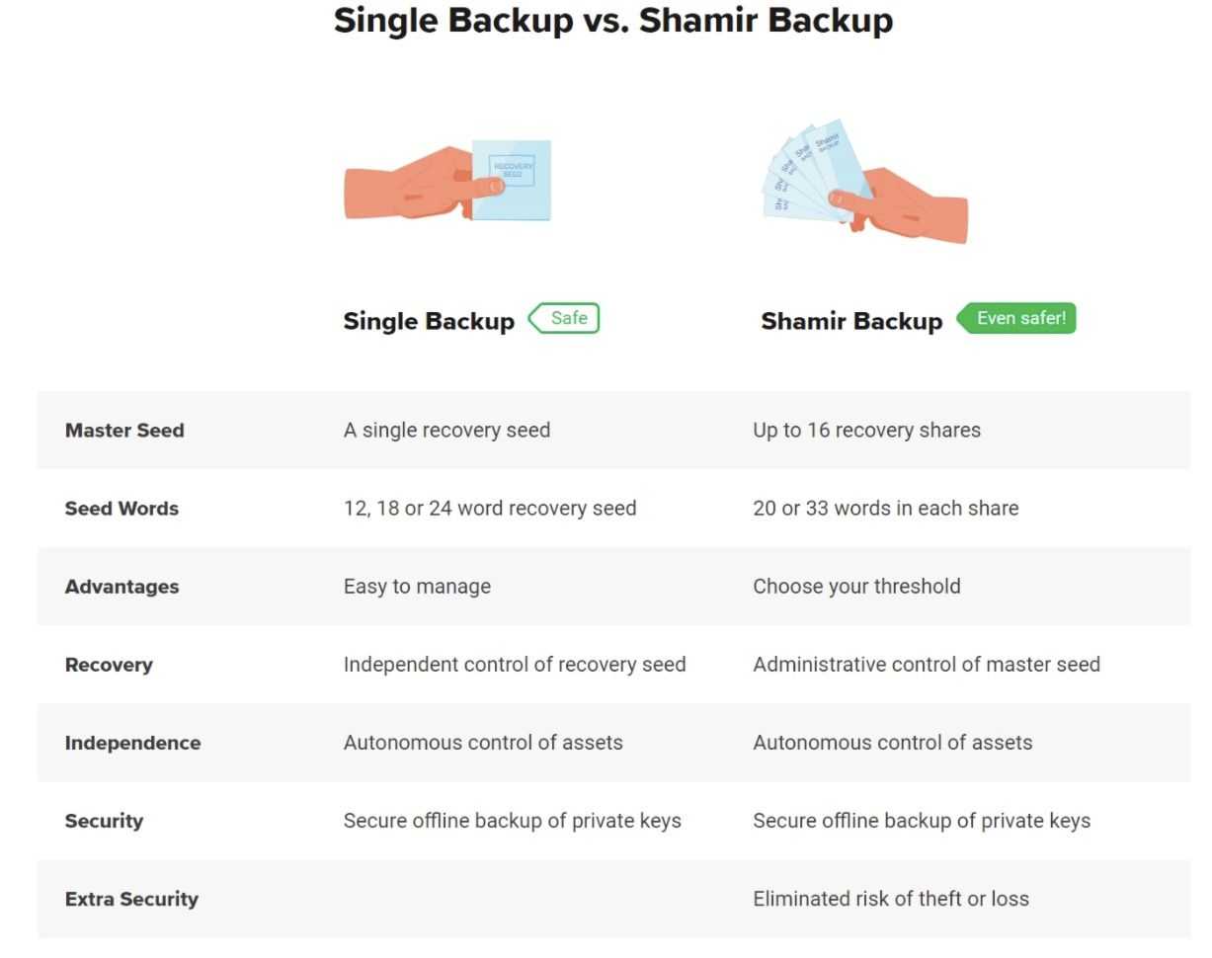The height and width of the screenshot is (958, 1212).
Task: Click the Single Backup hand illustration
Action: pos(447,182)
